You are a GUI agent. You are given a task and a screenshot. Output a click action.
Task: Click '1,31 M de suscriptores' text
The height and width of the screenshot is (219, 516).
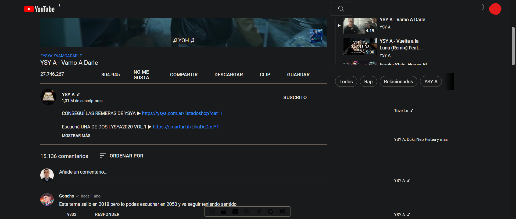click(82, 101)
